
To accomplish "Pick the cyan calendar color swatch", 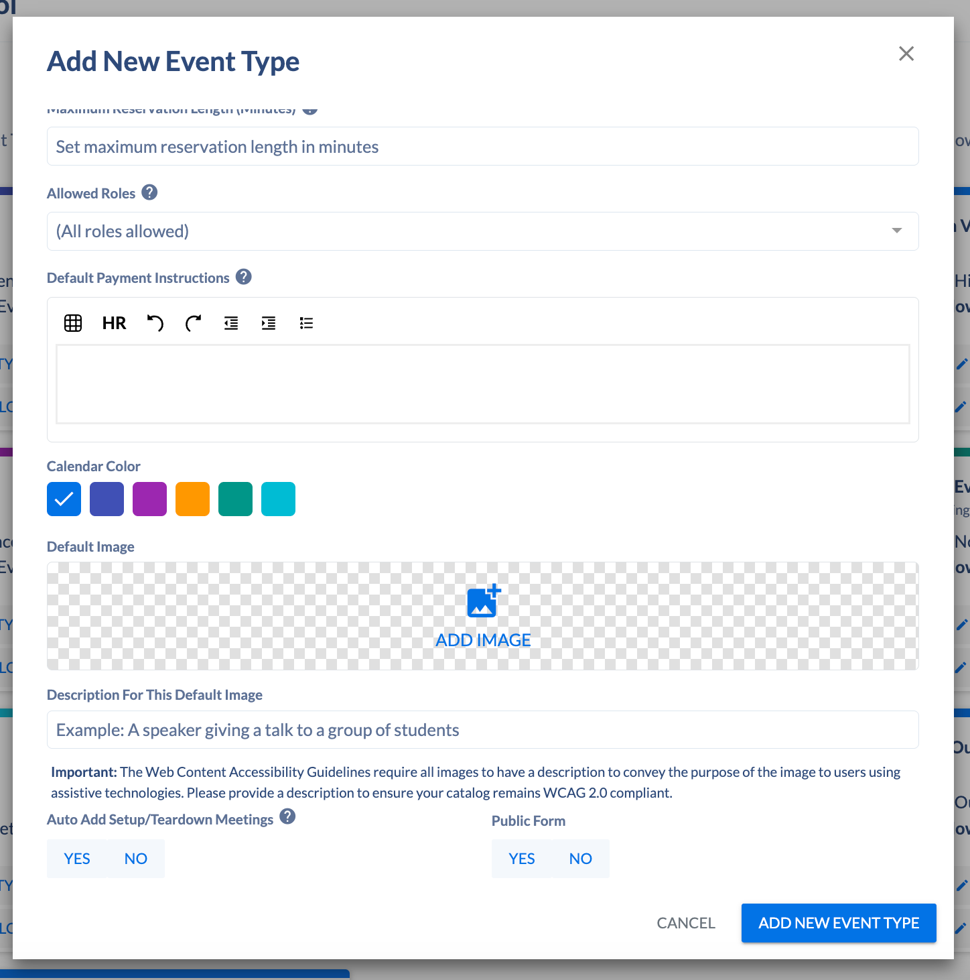I will (x=278, y=499).
